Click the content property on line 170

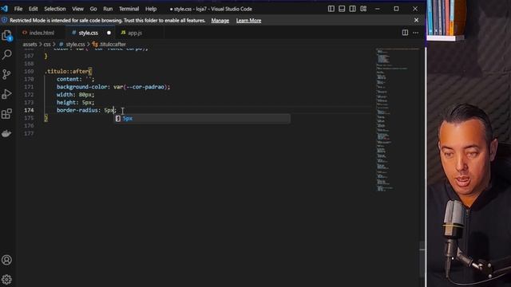click(x=68, y=79)
